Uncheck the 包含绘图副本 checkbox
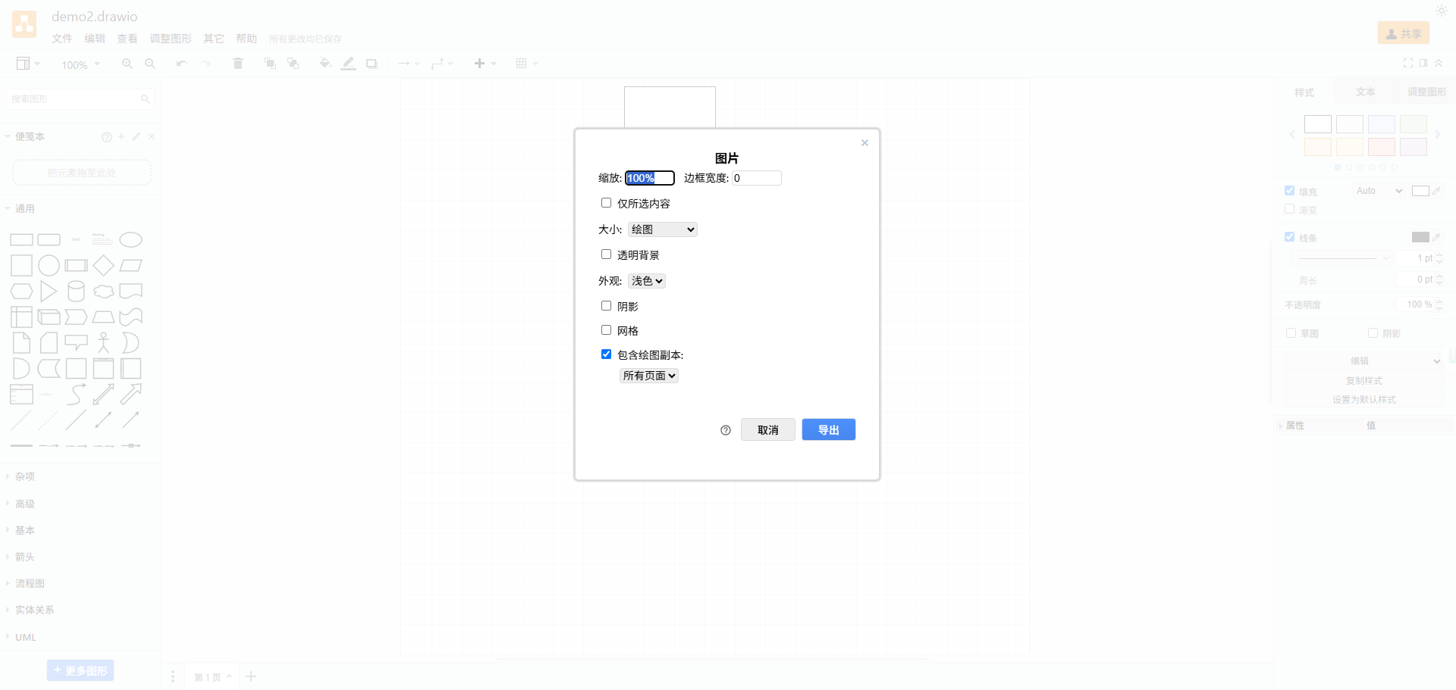 point(606,354)
